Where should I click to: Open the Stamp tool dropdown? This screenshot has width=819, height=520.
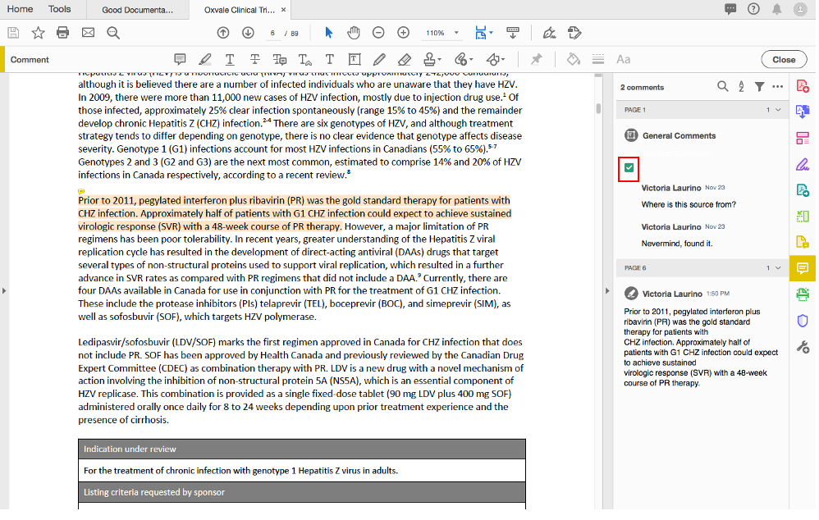(432, 60)
